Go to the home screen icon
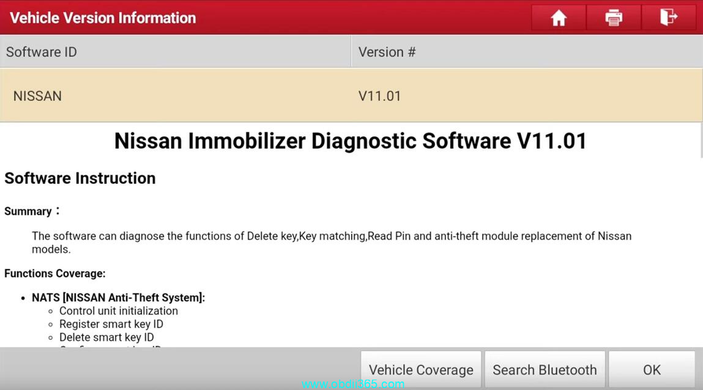The image size is (703, 390). point(558,18)
